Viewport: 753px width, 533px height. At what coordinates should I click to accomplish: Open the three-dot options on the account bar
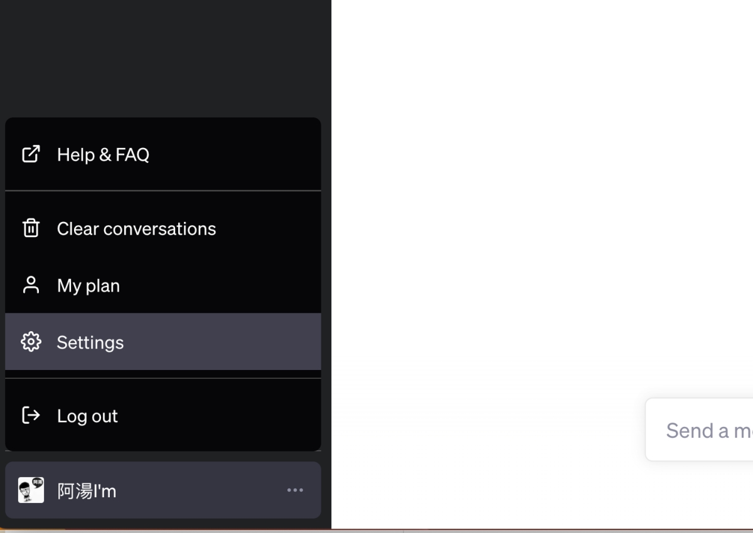(x=295, y=490)
